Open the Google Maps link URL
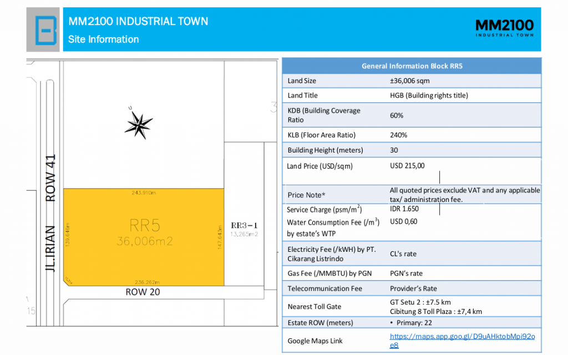Viewport: 568px width, 355px height. 462,341
